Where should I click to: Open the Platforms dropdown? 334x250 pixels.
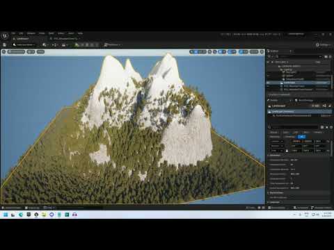point(113,44)
